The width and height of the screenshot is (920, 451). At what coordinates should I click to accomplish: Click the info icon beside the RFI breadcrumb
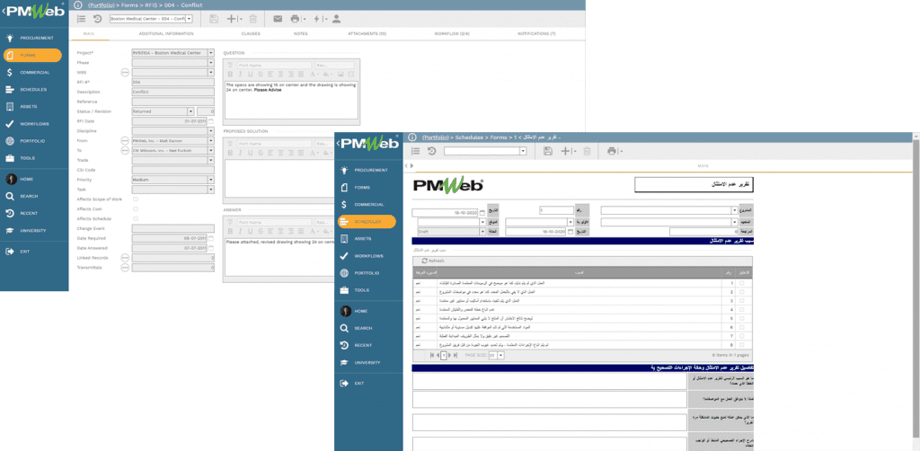78,4
